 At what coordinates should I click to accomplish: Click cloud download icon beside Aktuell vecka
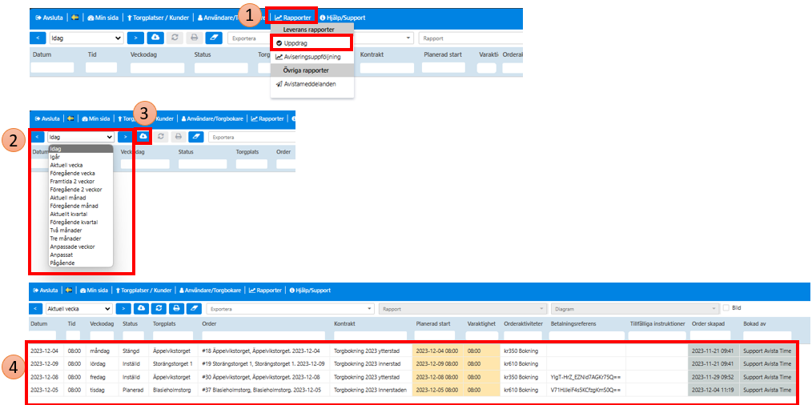tap(141, 309)
